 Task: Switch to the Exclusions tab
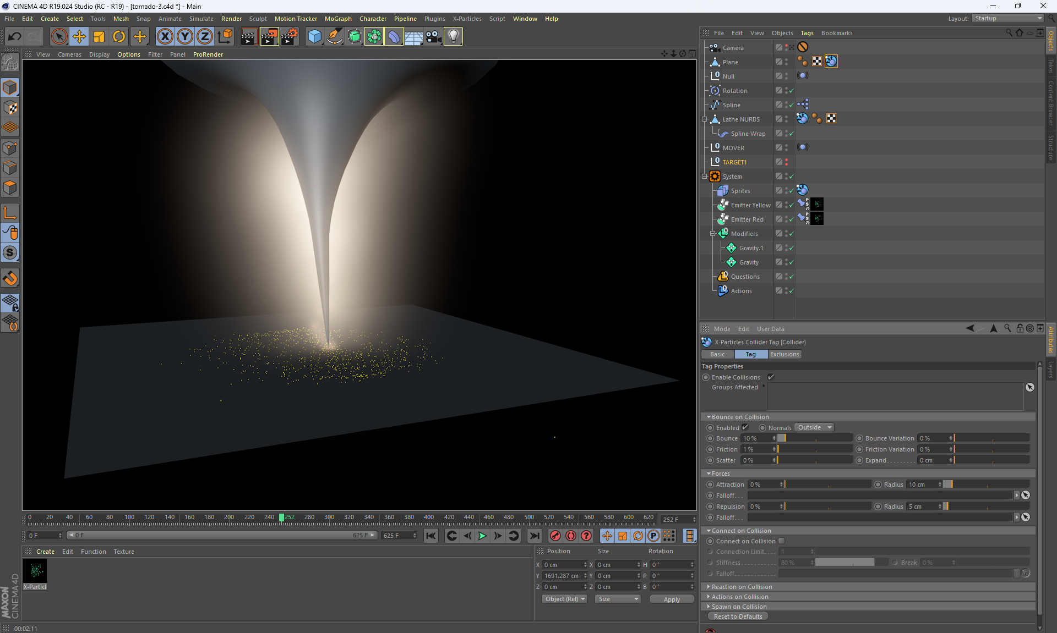(784, 354)
